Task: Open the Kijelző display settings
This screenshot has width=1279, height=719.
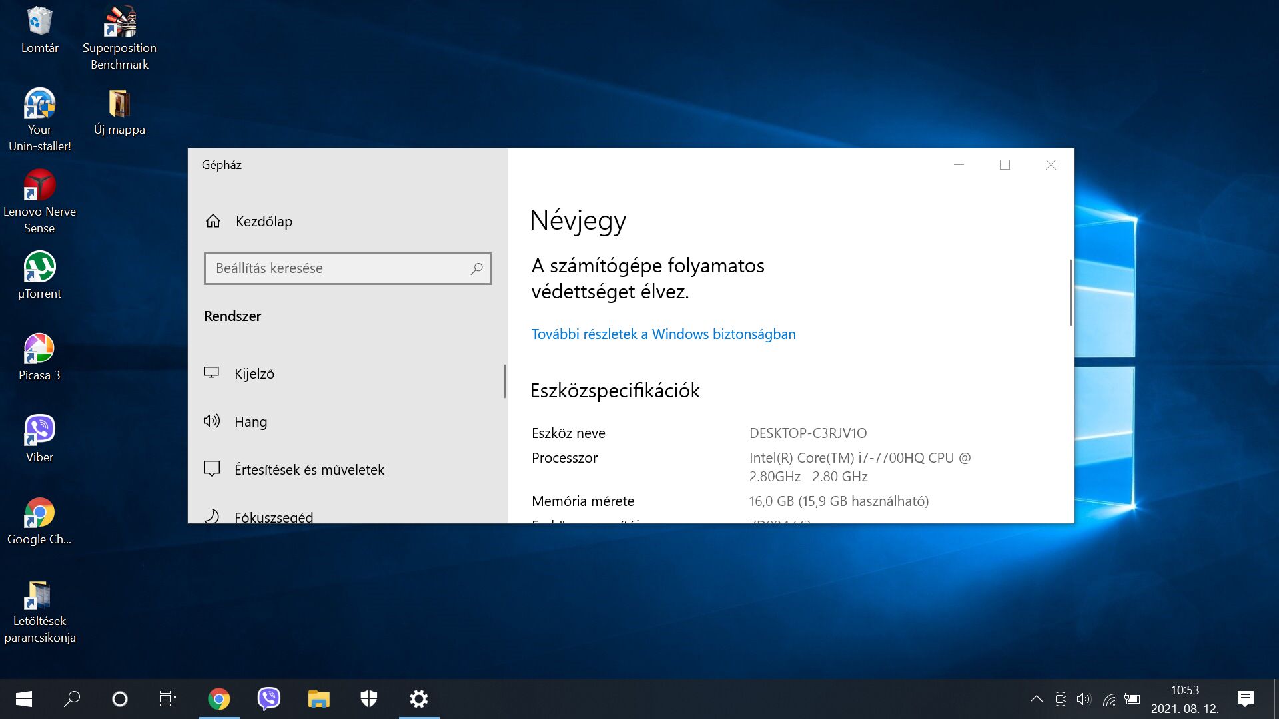Action: [x=254, y=373]
